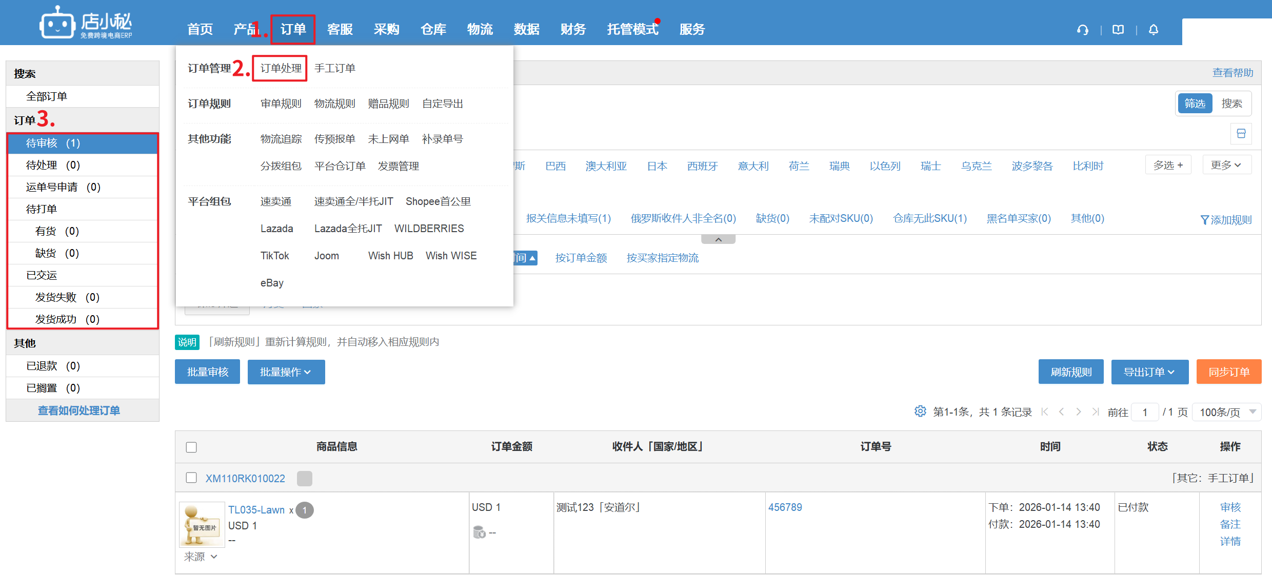Open the help book icon
Screen dimensions: 1272x576
click(1118, 30)
